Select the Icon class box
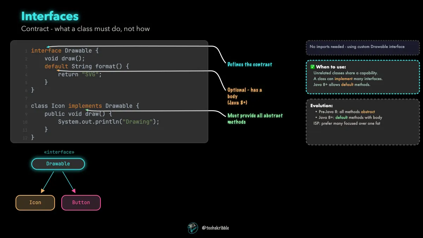 [35, 203]
